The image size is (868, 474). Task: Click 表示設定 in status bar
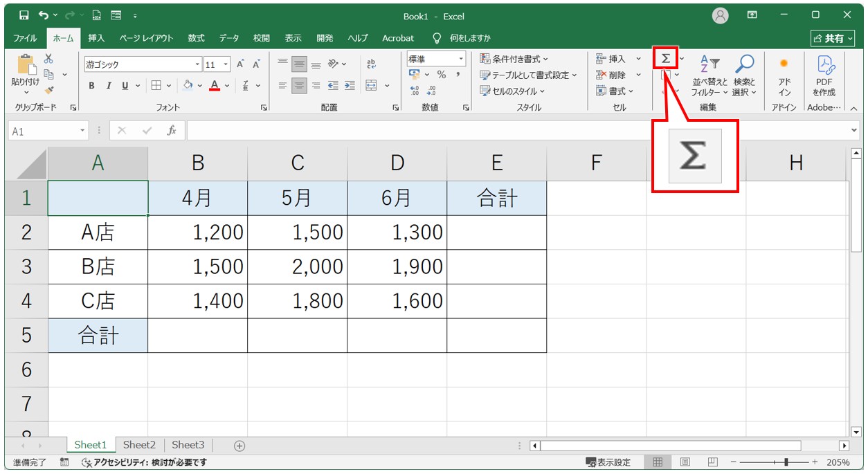(608, 462)
